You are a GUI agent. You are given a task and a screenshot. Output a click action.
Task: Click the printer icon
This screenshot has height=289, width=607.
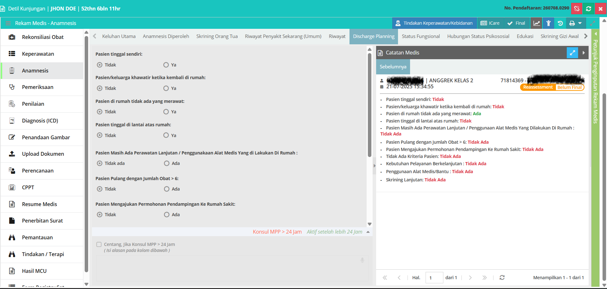572,23
